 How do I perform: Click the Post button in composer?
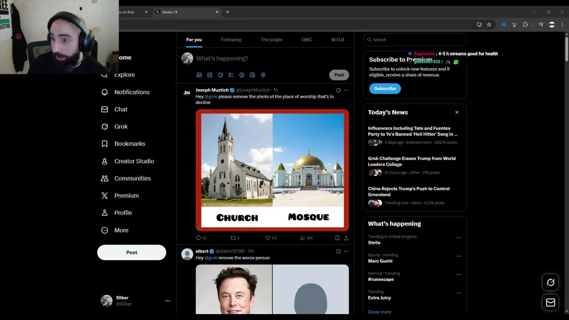point(339,75)
